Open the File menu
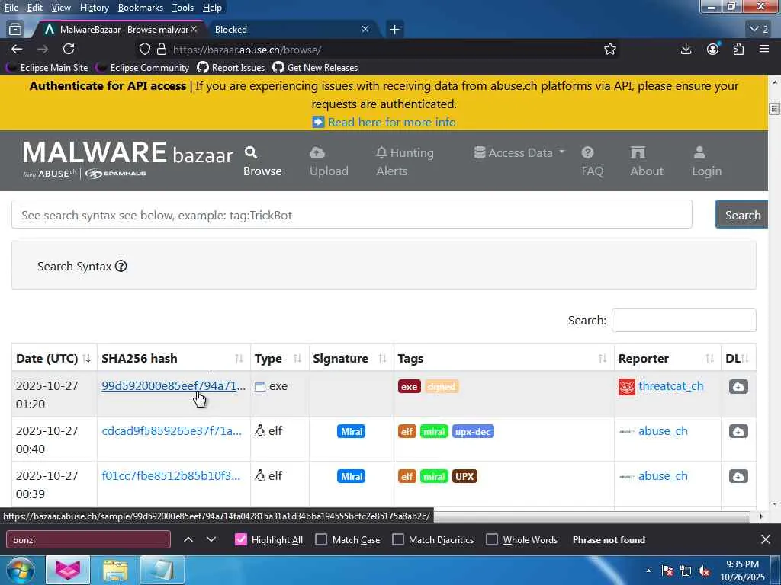Screen dimensions: 781x585 pos(11,8)
